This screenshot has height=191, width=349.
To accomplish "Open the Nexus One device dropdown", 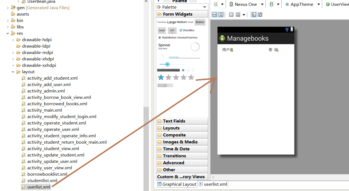I will [262, 4].
